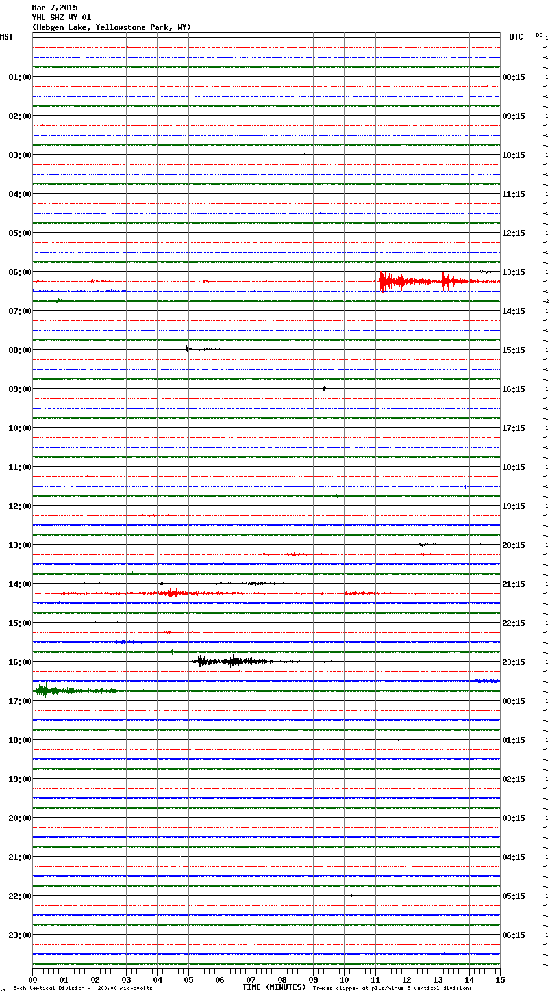Click the blue burst at end of 16:30 trace
The image size is (552, 997).
486,681
